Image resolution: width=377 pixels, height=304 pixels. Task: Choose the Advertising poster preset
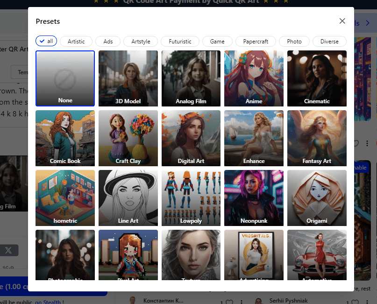click(254, 255)
